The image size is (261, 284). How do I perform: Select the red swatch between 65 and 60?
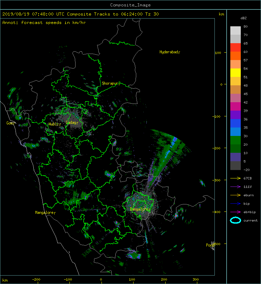tap(235, 48)
